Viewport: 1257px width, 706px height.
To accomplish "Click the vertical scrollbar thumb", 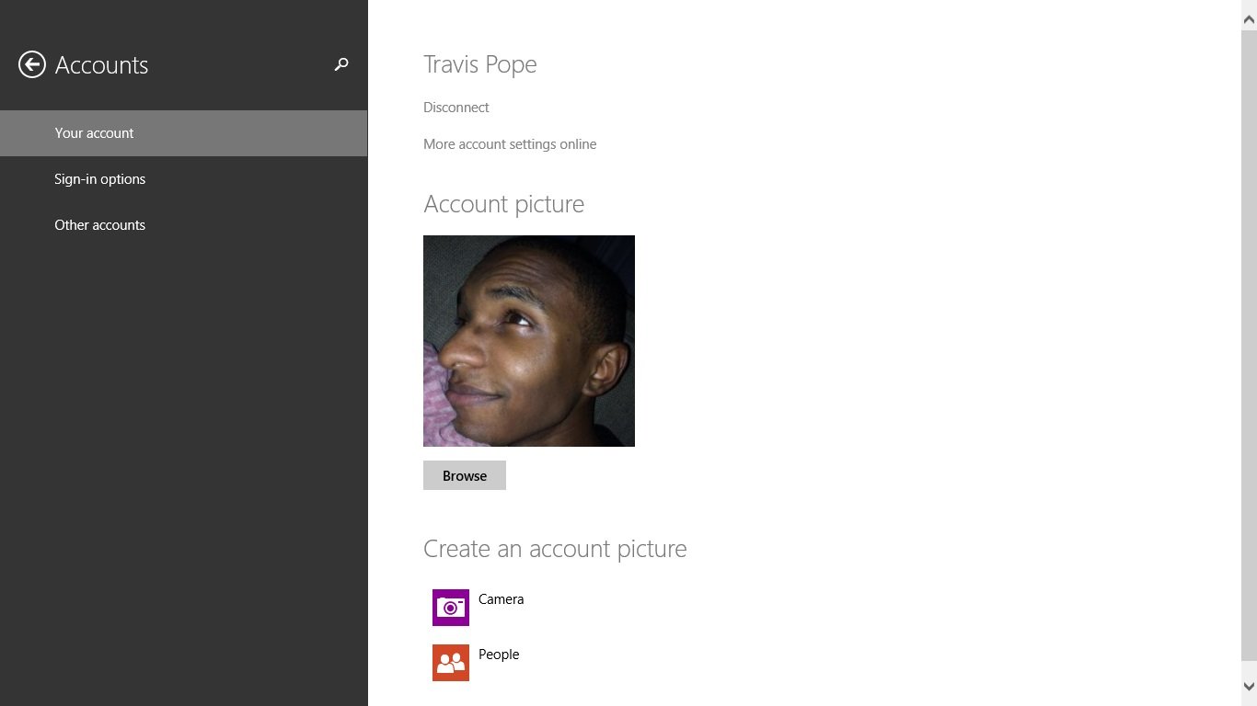I will [1249, 344].
